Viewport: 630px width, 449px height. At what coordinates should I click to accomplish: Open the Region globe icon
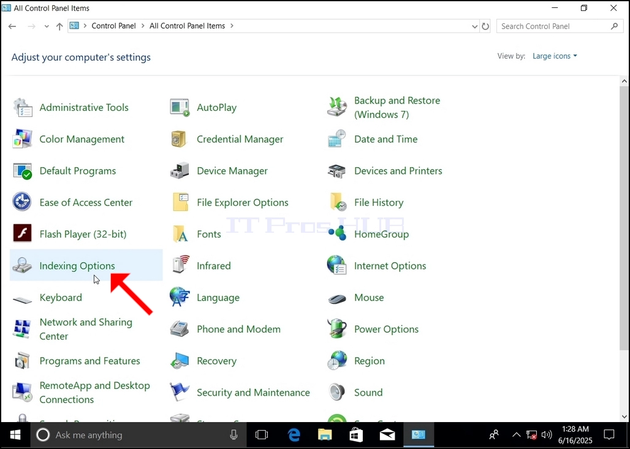pos(337,361)
